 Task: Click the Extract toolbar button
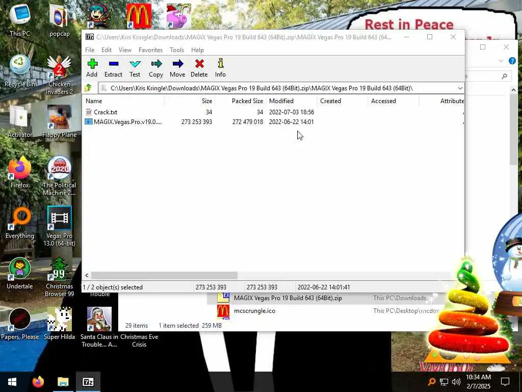coord(113,68)
